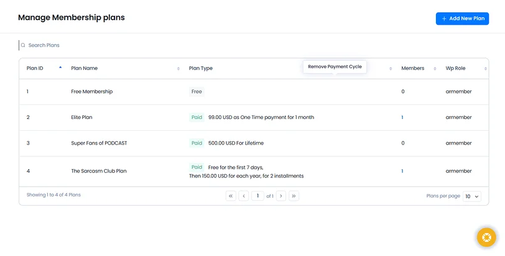The image size is (505, 256).
Task: Click Plan ID 4 cell
Action: tap(28, 171)
